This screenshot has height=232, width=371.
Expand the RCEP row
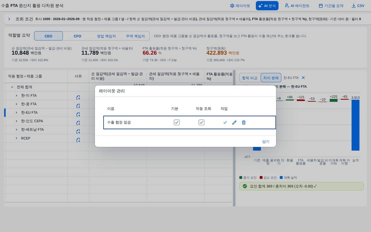[16, 138]
